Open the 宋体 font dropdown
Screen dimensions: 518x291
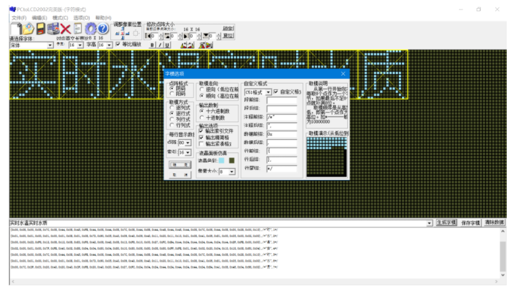(50, 45)
